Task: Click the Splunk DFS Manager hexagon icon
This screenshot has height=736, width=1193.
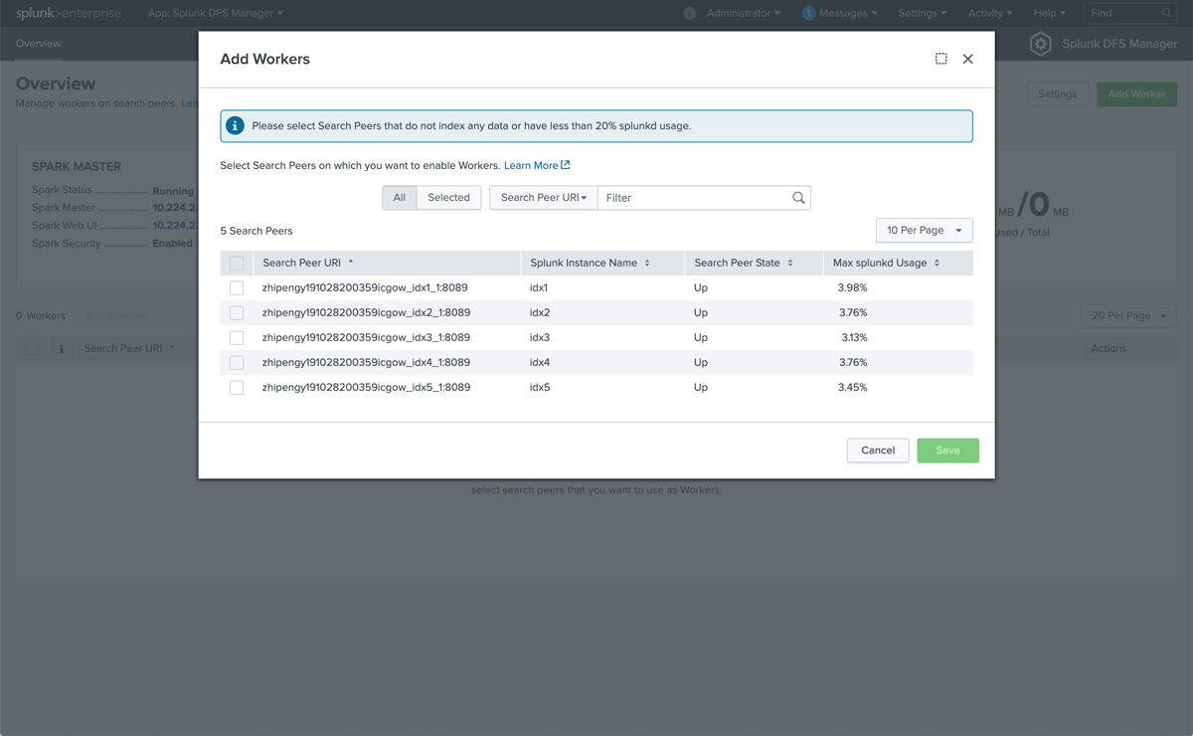Action: point(1040,44)
